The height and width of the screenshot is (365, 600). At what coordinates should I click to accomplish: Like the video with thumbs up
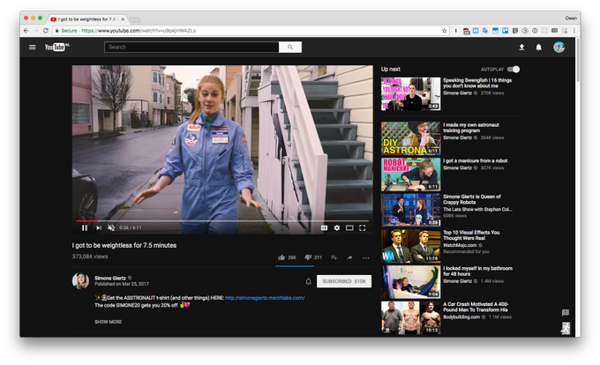tap(281, 257)
